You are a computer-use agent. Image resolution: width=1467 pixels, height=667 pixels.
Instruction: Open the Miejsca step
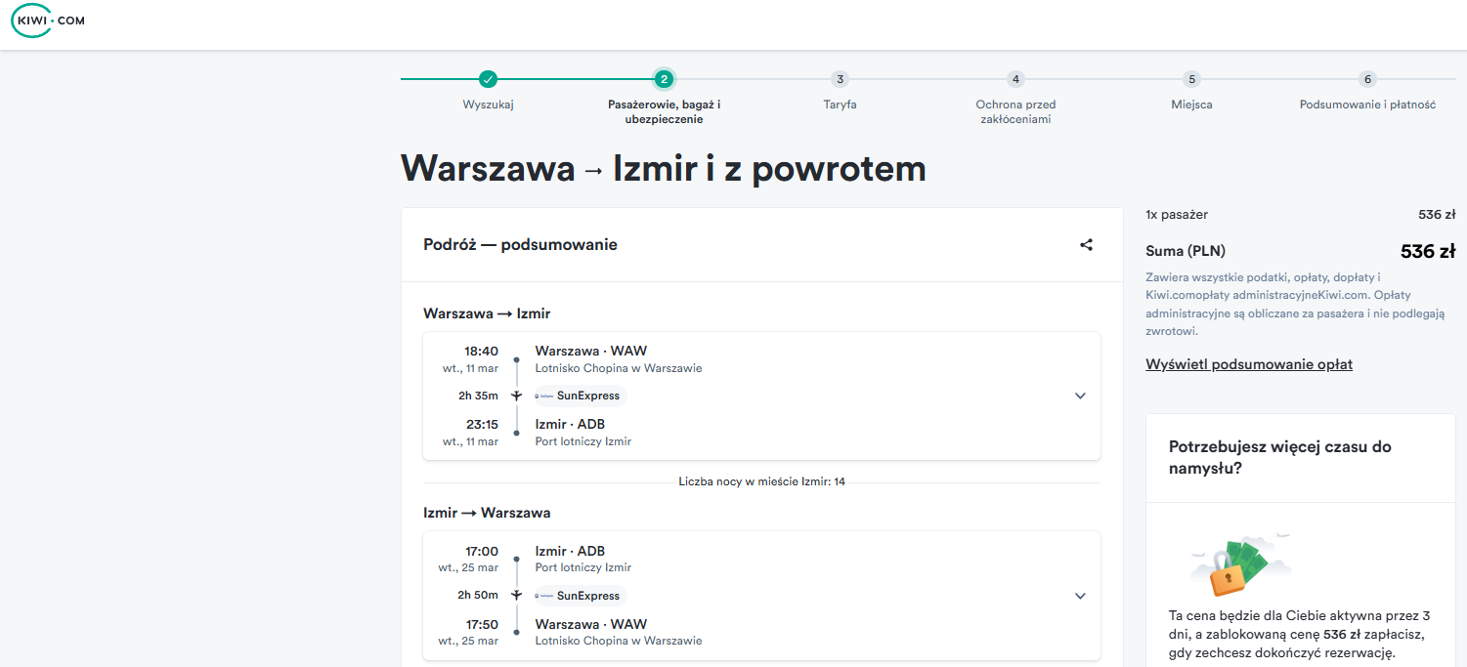click(x=1190, y=90)
